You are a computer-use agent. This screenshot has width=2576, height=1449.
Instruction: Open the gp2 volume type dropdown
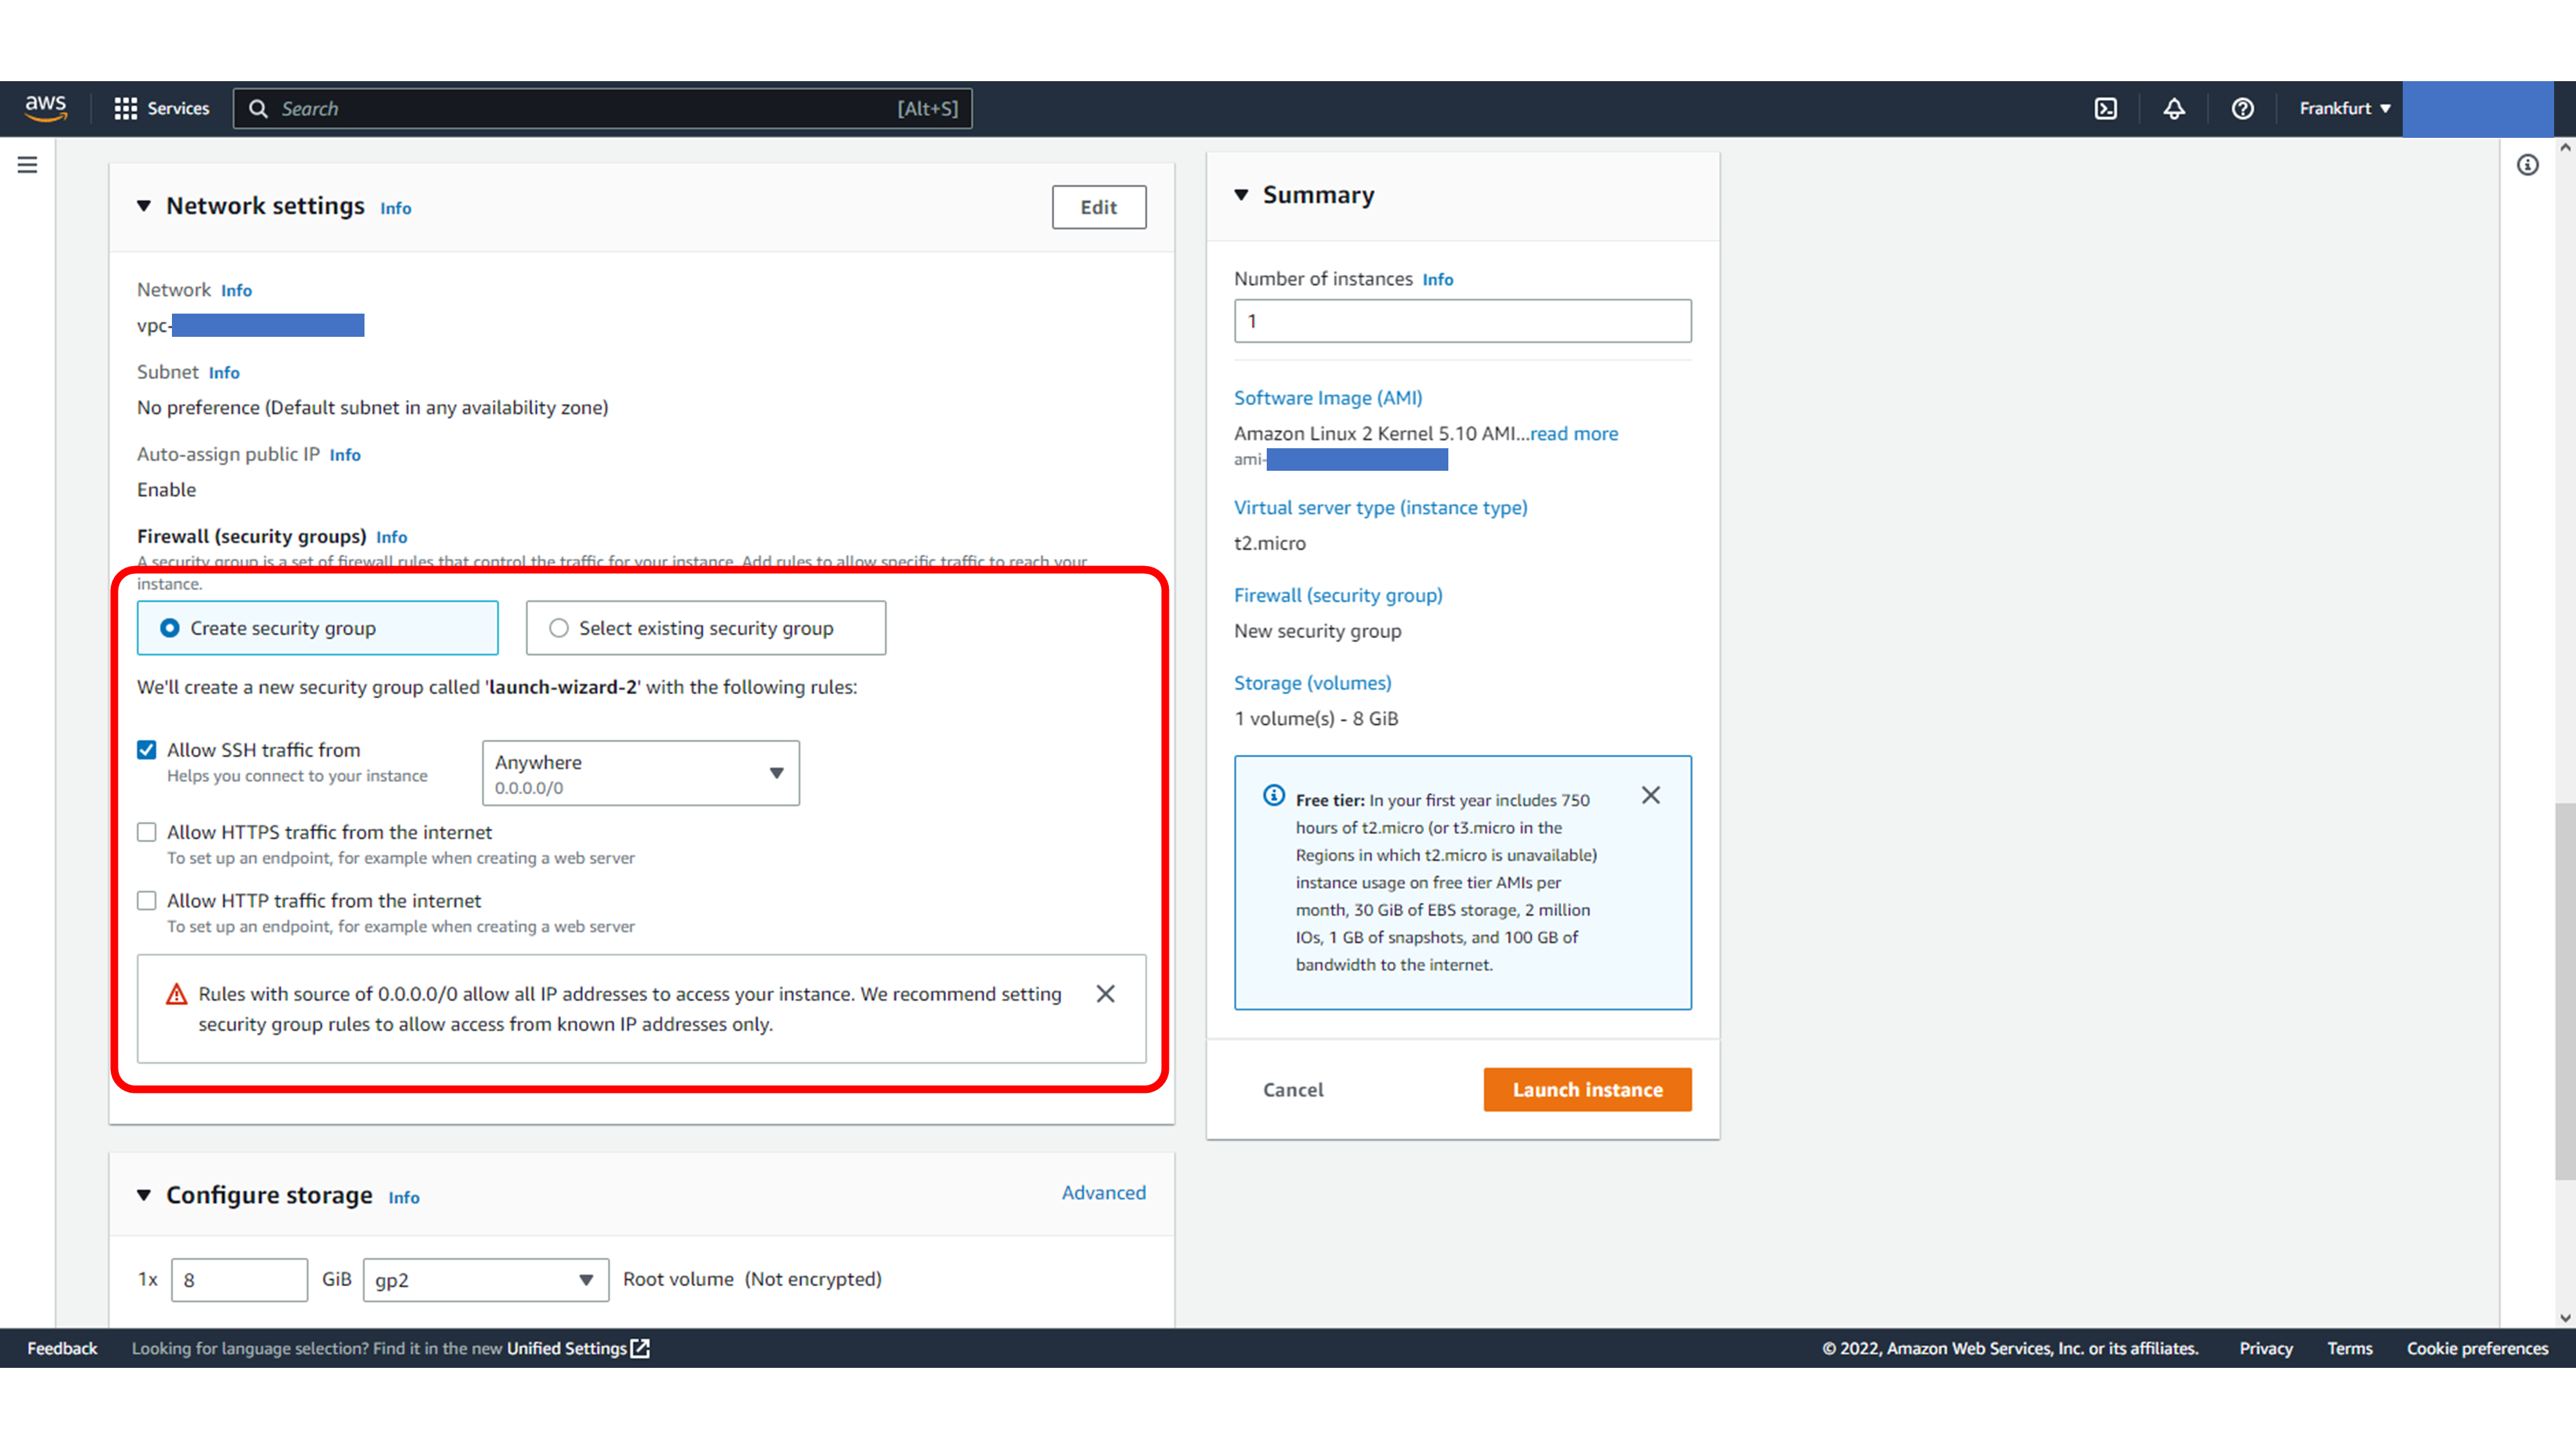tap(485, 1280)
